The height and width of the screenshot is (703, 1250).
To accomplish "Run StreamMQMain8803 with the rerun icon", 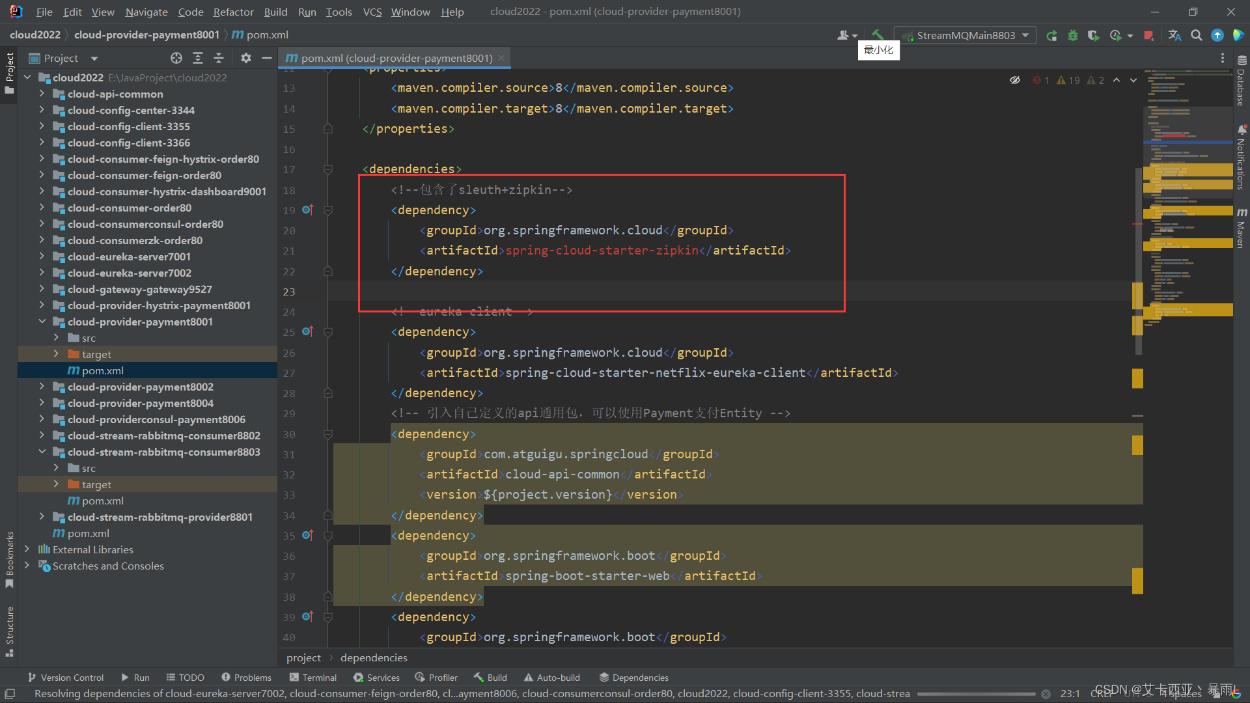I will click(x=1051, y=36).
